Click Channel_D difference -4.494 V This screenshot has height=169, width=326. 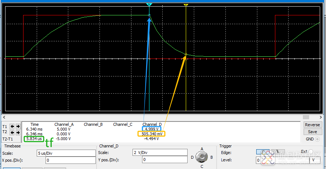point(151,139)
